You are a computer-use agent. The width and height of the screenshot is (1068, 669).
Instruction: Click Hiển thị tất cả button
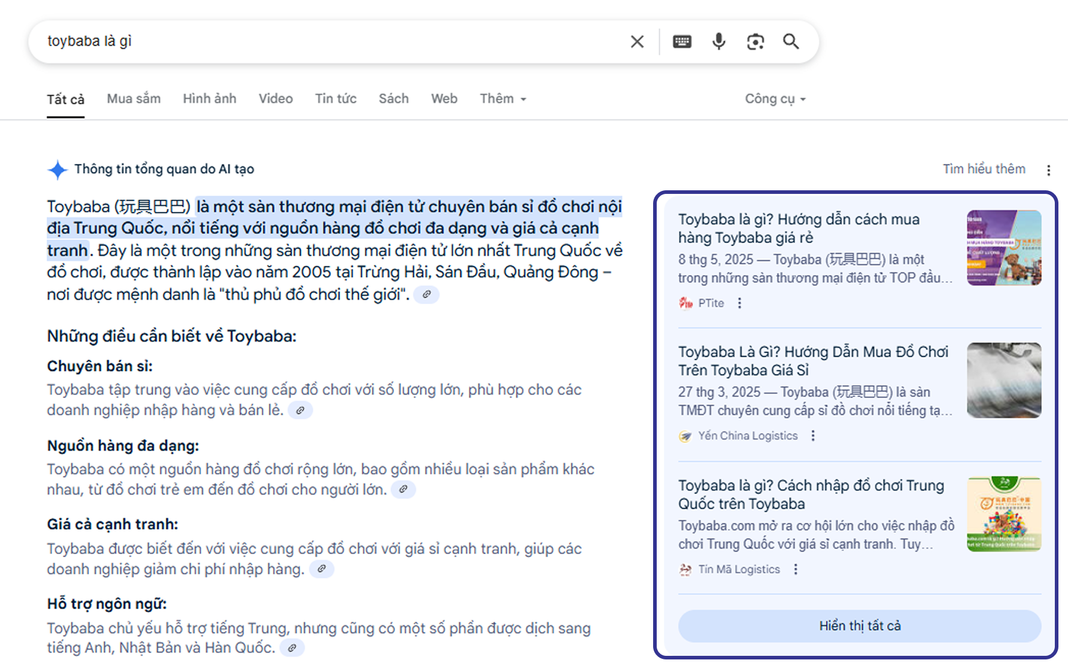(860, 626)
